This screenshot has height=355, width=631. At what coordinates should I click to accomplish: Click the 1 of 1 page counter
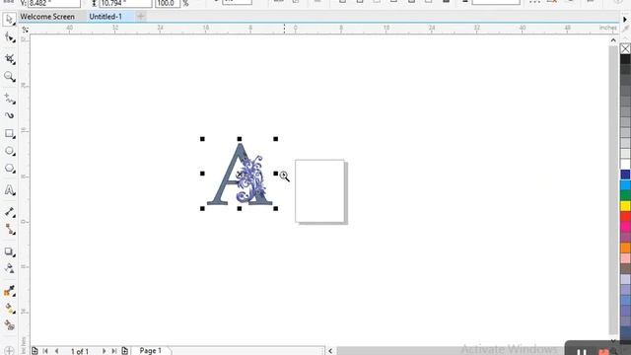click(80, 351)
